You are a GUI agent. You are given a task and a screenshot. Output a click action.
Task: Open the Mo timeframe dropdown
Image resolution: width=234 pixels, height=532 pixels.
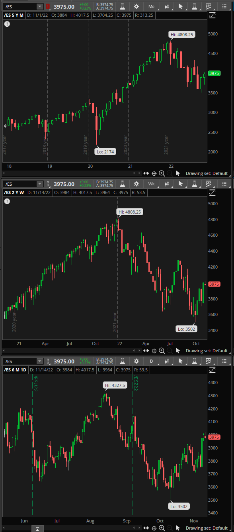click(152, 6)
